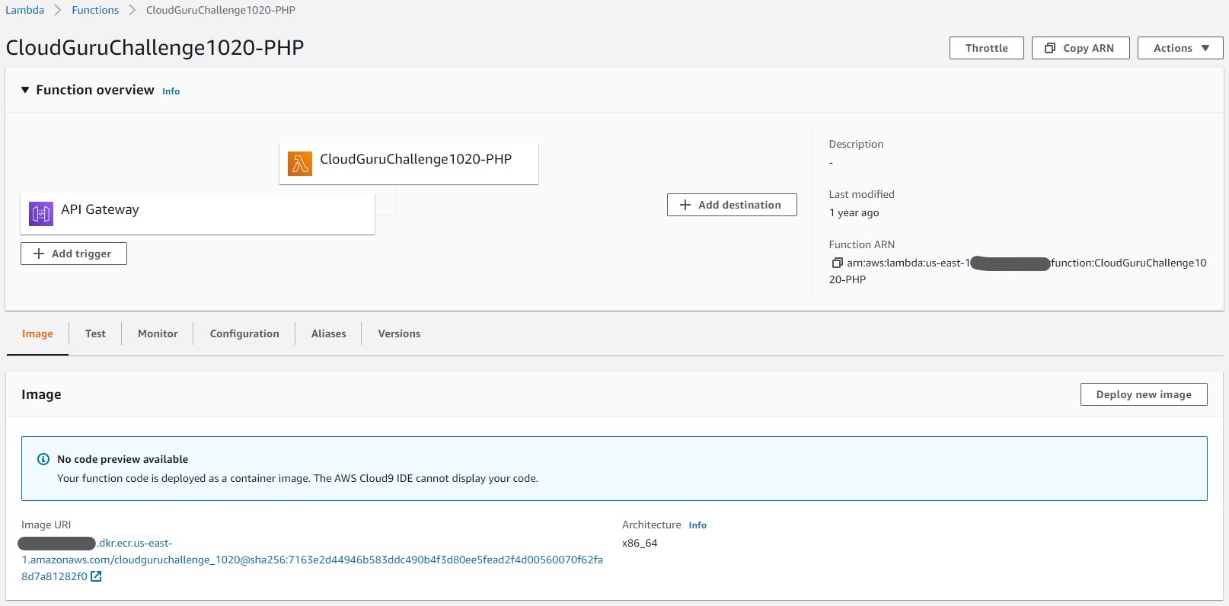Click the Cloud9 IDE notice message text
Image resolution: width=1229 pixels, height=606 pixels.
pyautogui.click(x=298, y=478)
